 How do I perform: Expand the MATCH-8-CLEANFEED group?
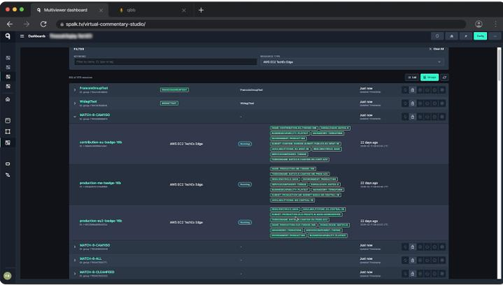click(x=75, y=274)
